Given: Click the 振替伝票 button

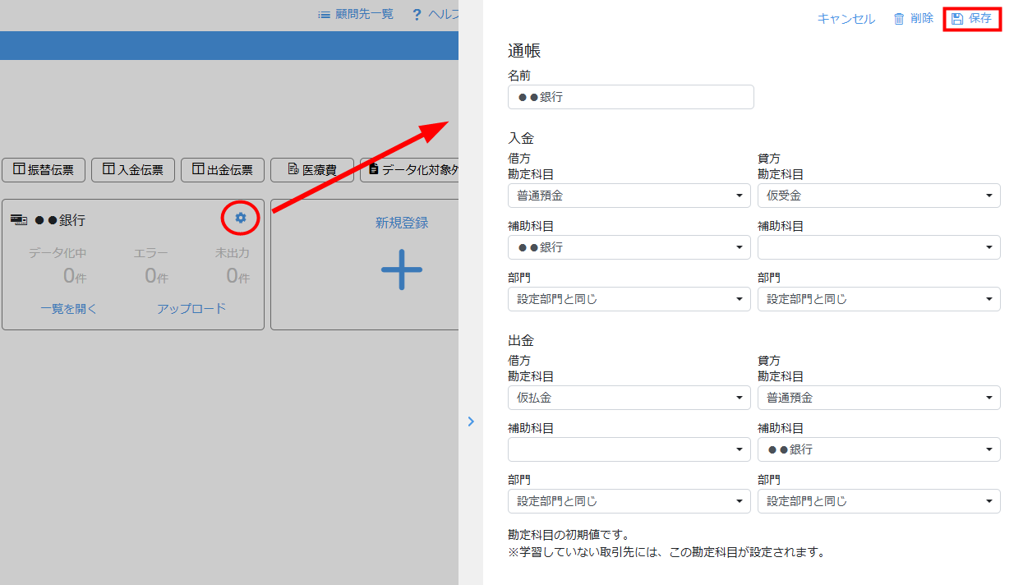Looking at the screenshot, I should pos(44,170).
